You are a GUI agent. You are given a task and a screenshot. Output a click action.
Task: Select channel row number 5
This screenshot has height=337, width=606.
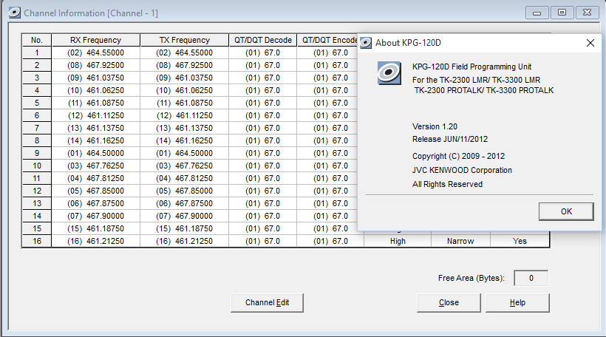pyautogui.click(x=37, y=103)
